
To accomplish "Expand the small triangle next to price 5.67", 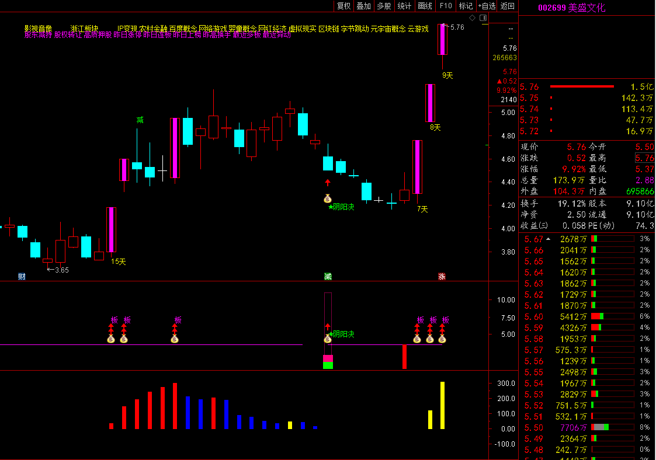I will 548,239.
